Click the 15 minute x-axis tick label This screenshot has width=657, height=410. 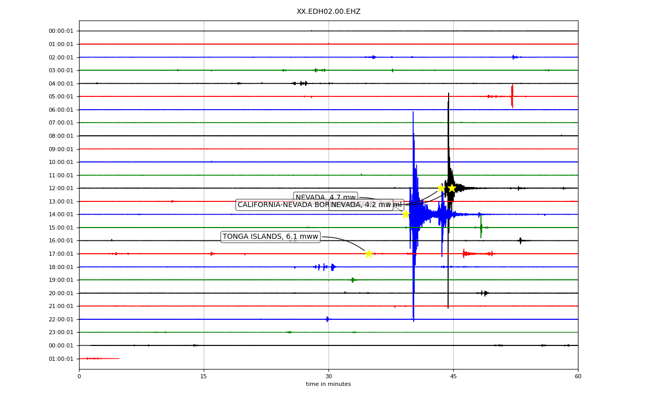tap(204, 377)
